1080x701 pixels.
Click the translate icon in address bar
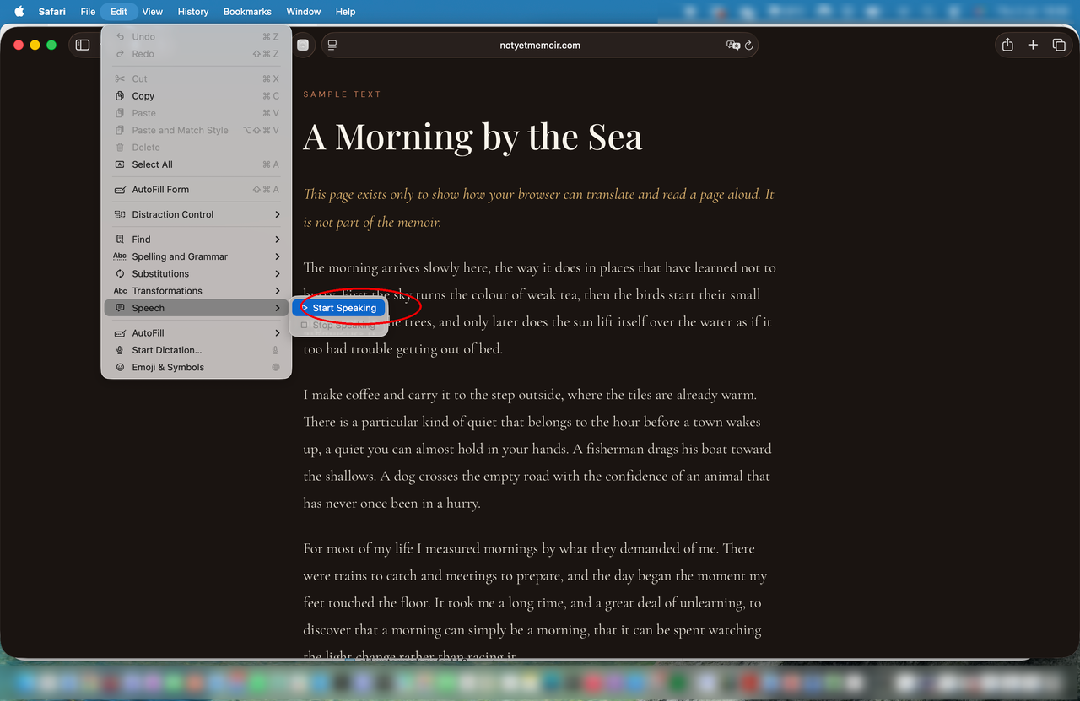point(733,46)
